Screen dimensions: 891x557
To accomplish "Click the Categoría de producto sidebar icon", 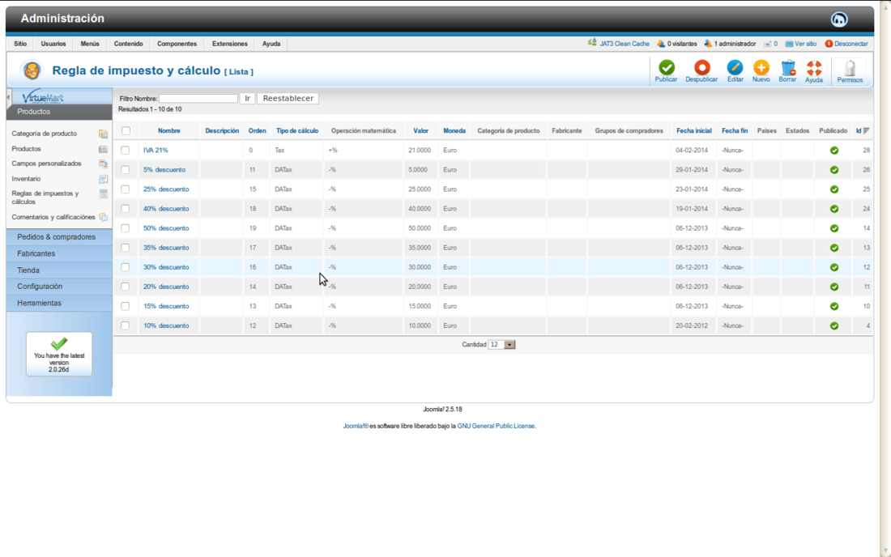I will [x=103, y=134].
